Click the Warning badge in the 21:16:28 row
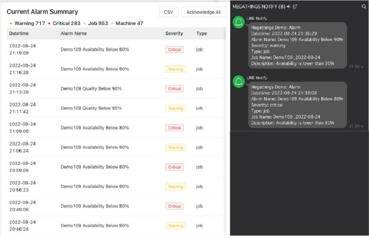Viewport: 369px width, 238px height. 175,69
